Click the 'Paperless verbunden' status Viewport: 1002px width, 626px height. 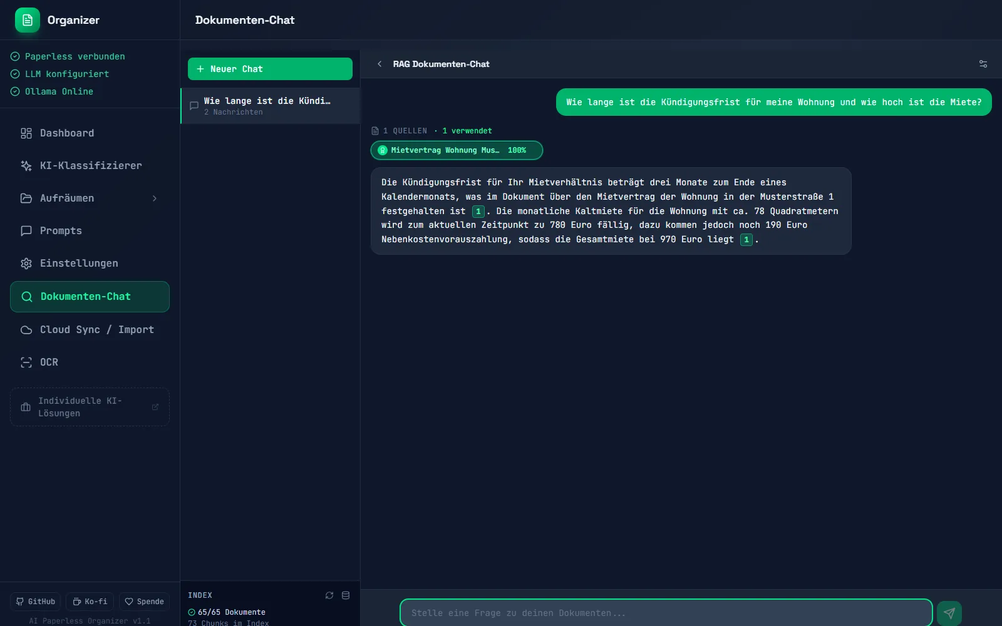[68, 56]
